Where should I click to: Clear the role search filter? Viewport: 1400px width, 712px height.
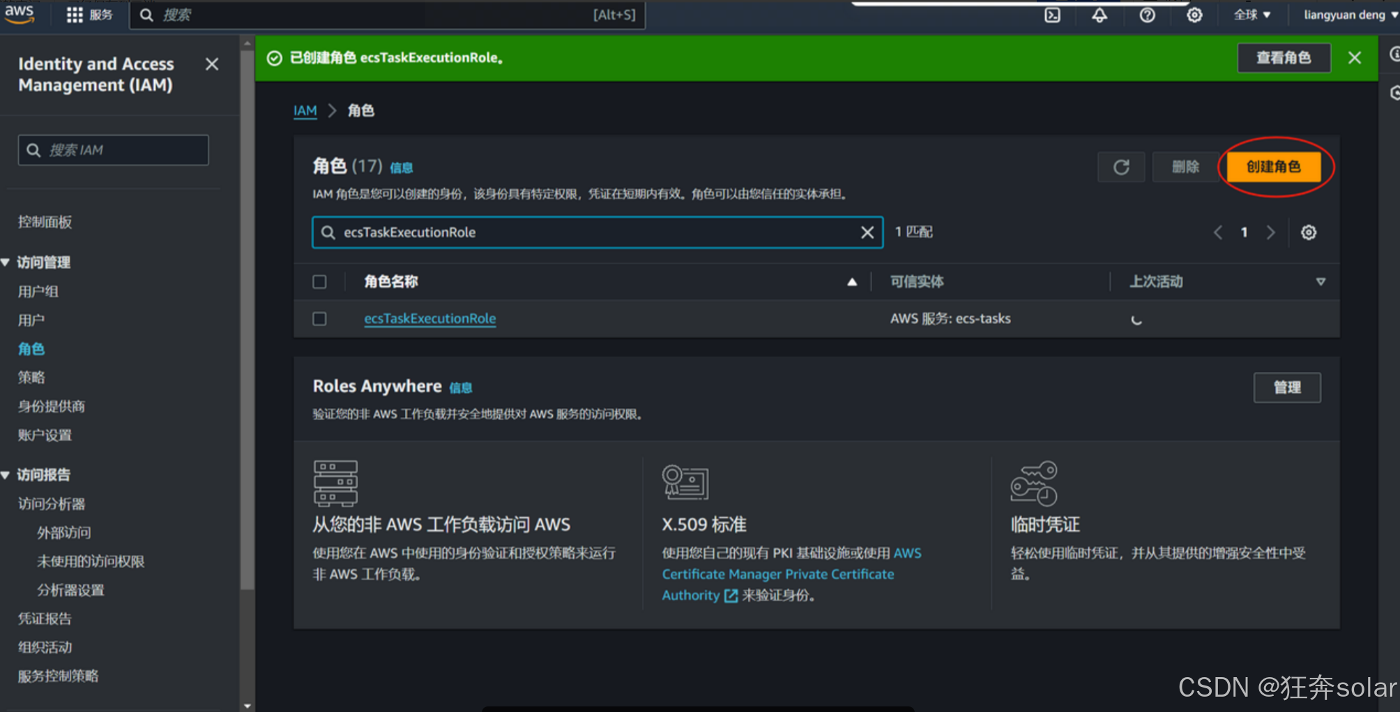(867, 232)
